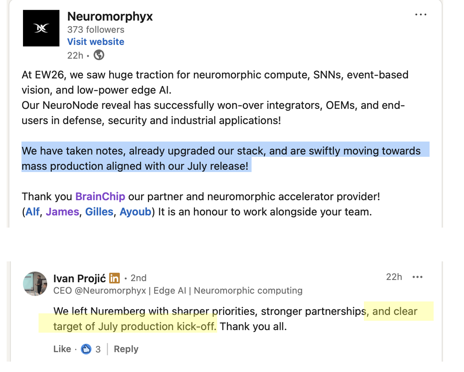Click Ivan's CEO @Neuromorphyx headline
This screenshot has width=464, height=372.
(x=178, y=290)
